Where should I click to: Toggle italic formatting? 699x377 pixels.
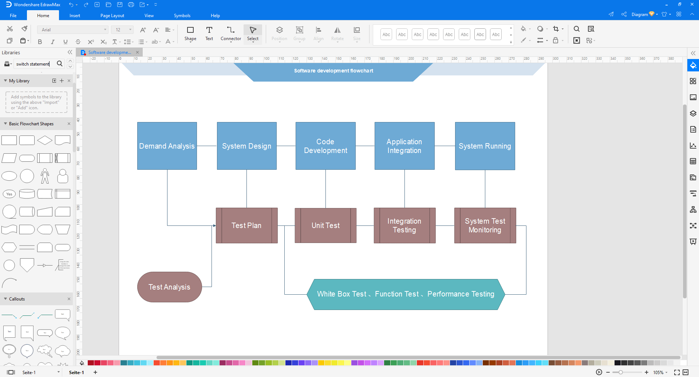[52, 42]
